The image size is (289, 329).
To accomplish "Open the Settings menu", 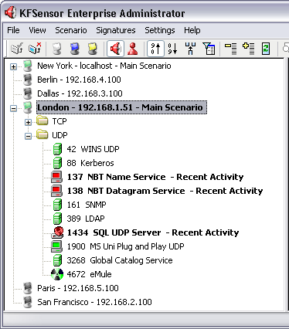I will point(160,30).
